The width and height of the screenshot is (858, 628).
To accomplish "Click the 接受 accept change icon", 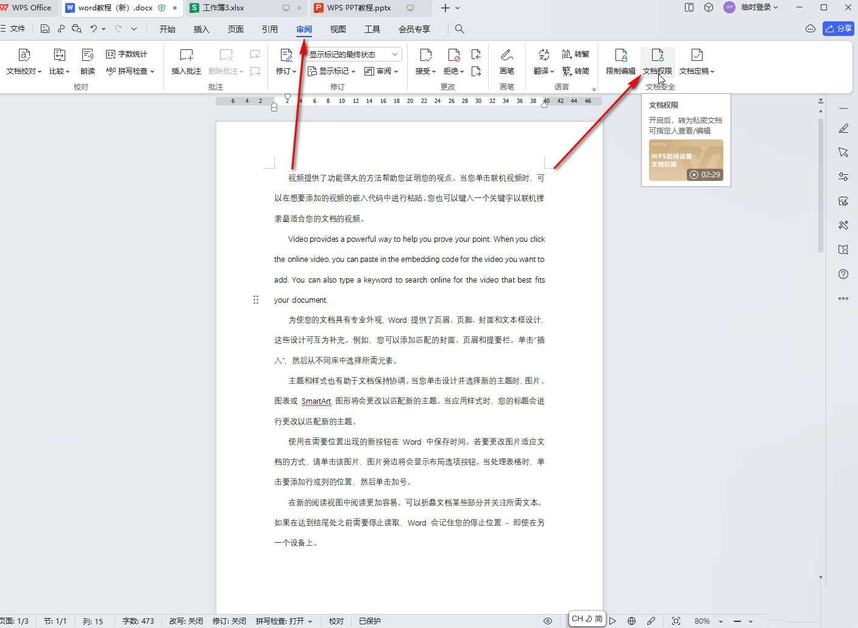I will pos(425,55).
